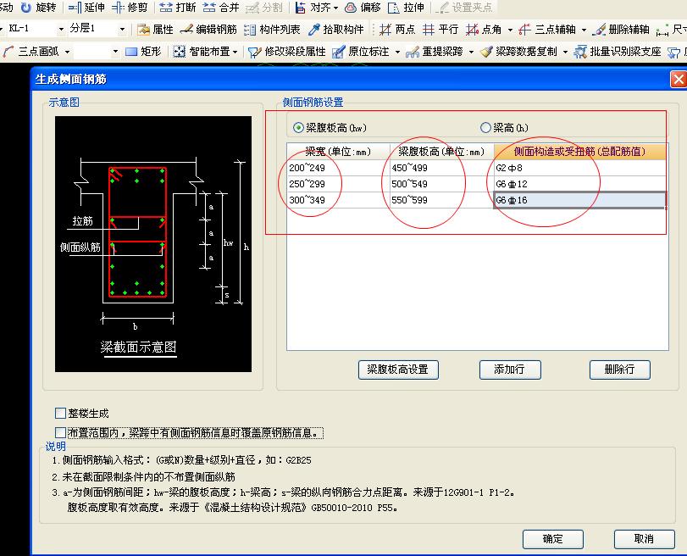
Task: Click the 侧面构造或受扭筋 column header
Action: click(x=580, y=152)
